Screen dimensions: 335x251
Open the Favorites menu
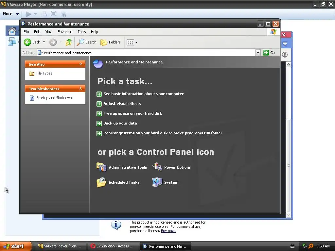[65, 32]
